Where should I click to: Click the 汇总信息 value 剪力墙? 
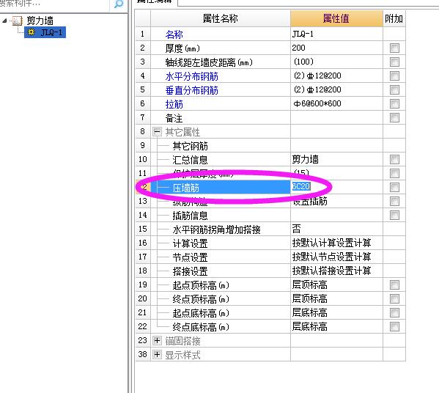[x=336, y=159]
